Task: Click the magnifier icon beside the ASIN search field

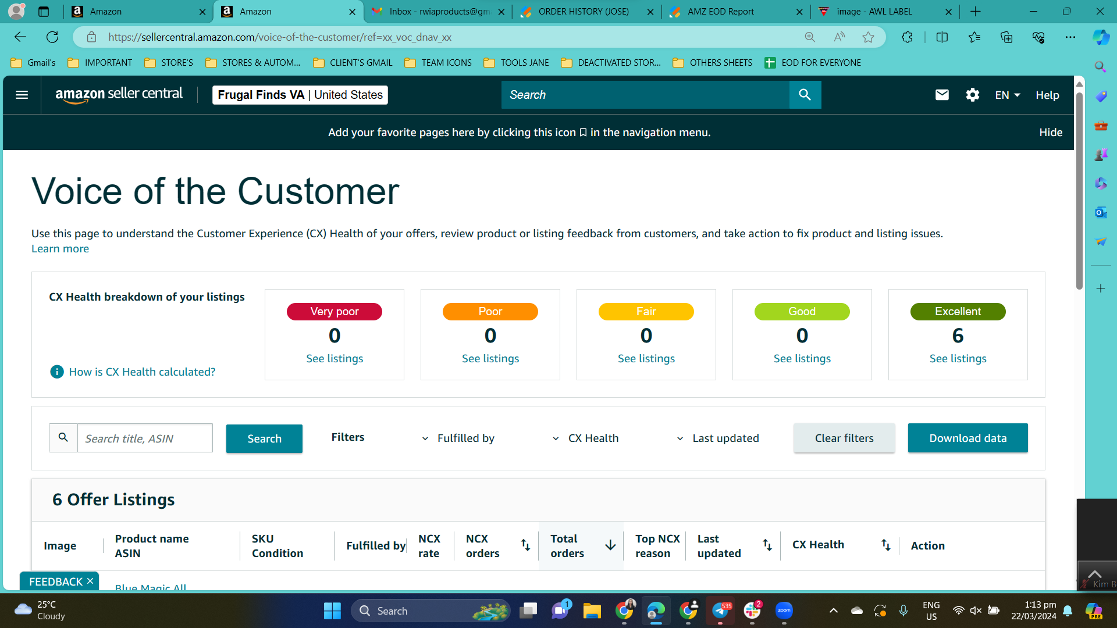Action: point(63,438)
